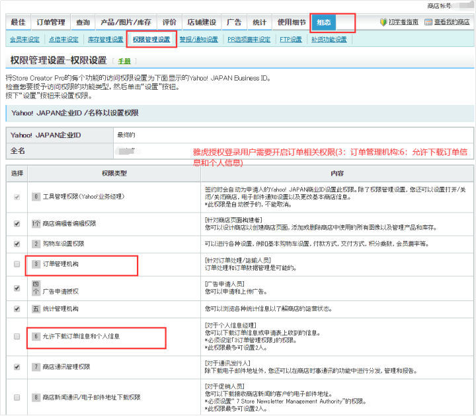
Task: Click the view-my-store window icon
Action: (428, 22)
